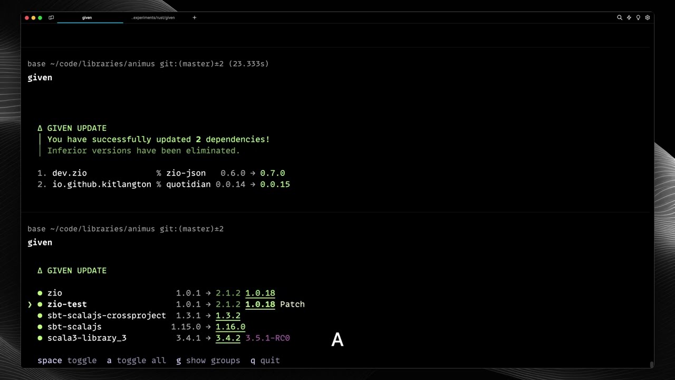Toggle the bullet next to sbt-scalajs-crossproject
This screenshot has width=675, height=380.
point(40,315)
